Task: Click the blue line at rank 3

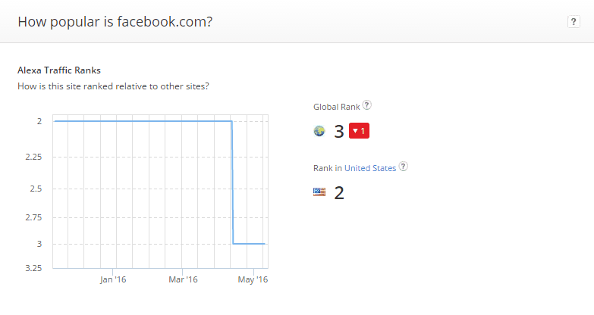Action: [x=249, y=244]
